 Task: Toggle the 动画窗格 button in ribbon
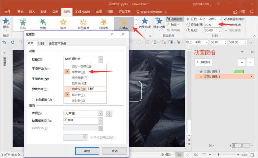[175, 19]
